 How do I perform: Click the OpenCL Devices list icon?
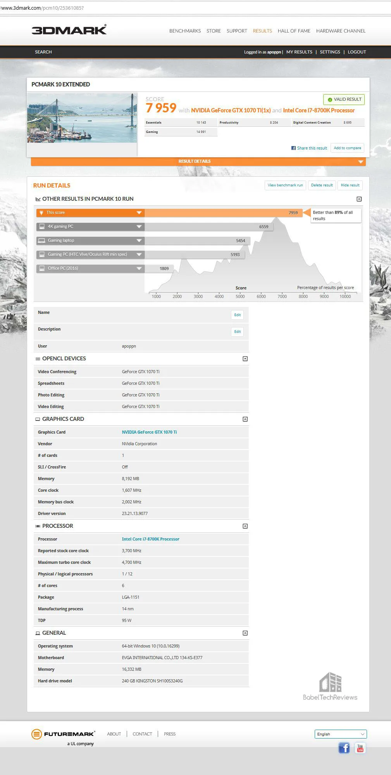pyautogui.click(x=38, y=359)
